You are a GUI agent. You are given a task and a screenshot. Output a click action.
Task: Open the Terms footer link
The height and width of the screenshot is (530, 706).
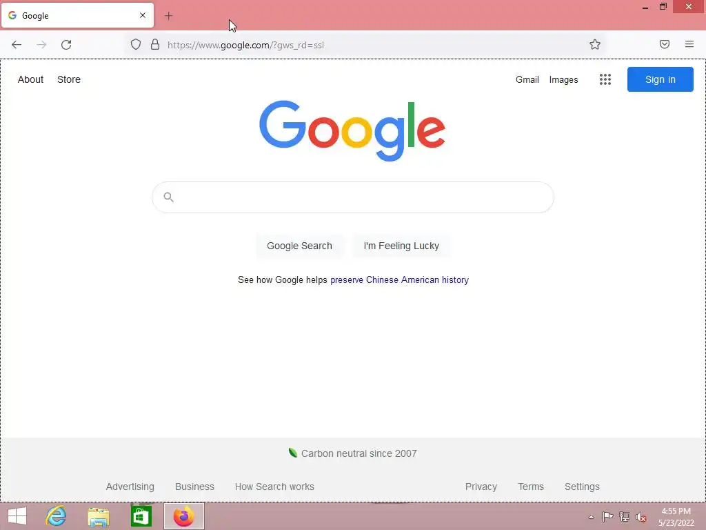(x=531, y=487)
